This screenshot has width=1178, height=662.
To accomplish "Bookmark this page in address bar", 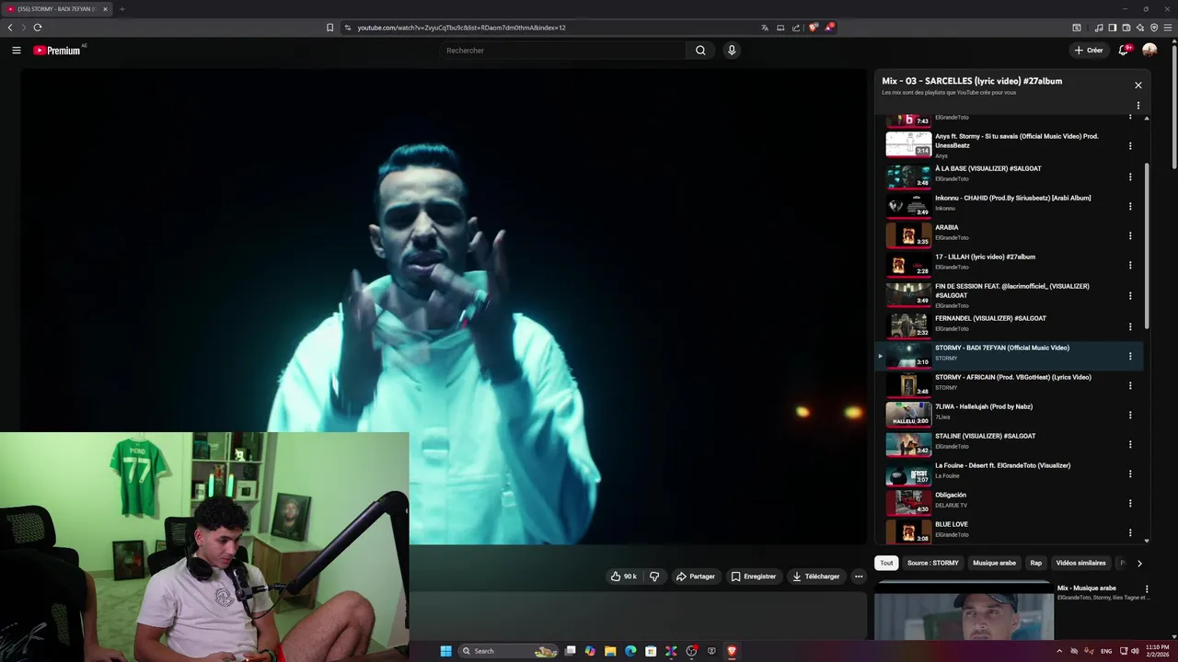I will [329, 28].
